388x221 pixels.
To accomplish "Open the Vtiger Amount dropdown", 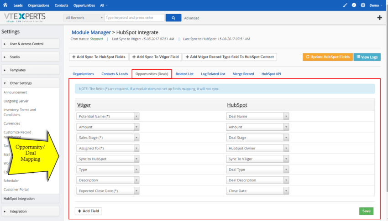I will [x=108, y=127].
